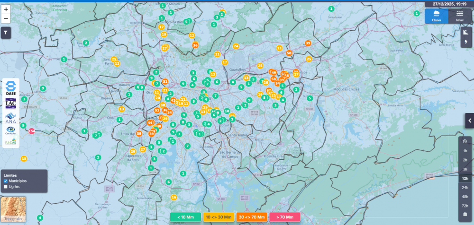
Task: Select the green 10 station marker
Action: coord(227,111)
